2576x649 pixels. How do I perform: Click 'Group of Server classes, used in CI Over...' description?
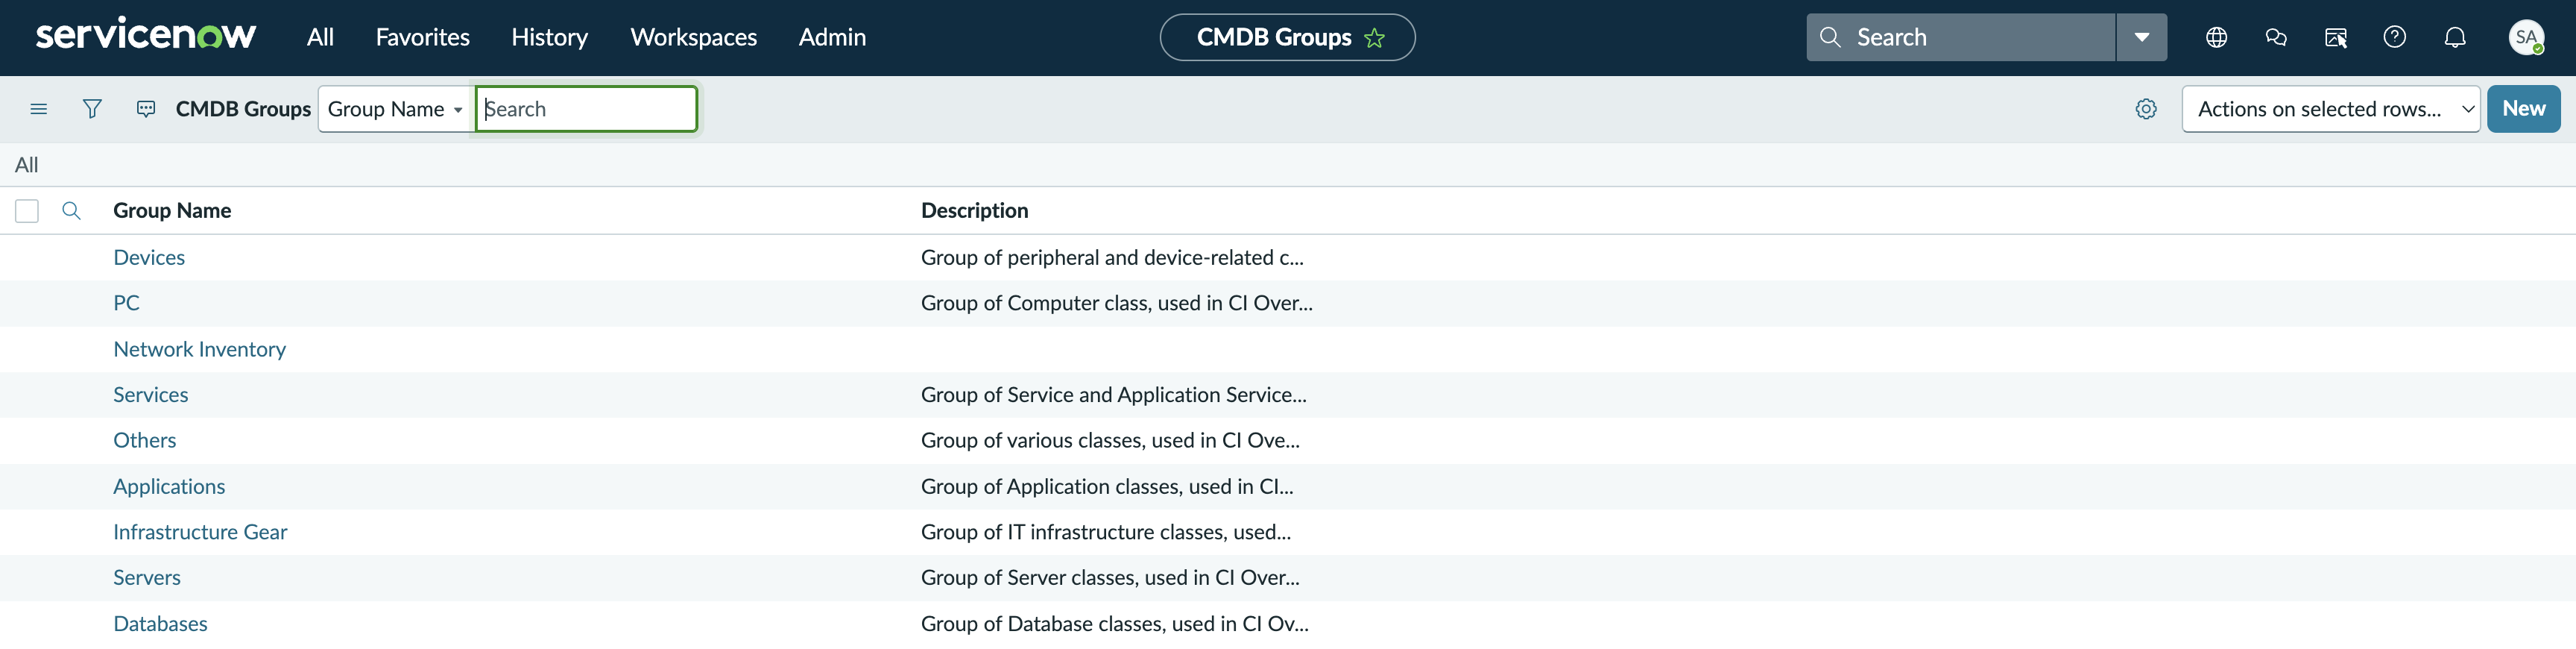(1110, 578)
